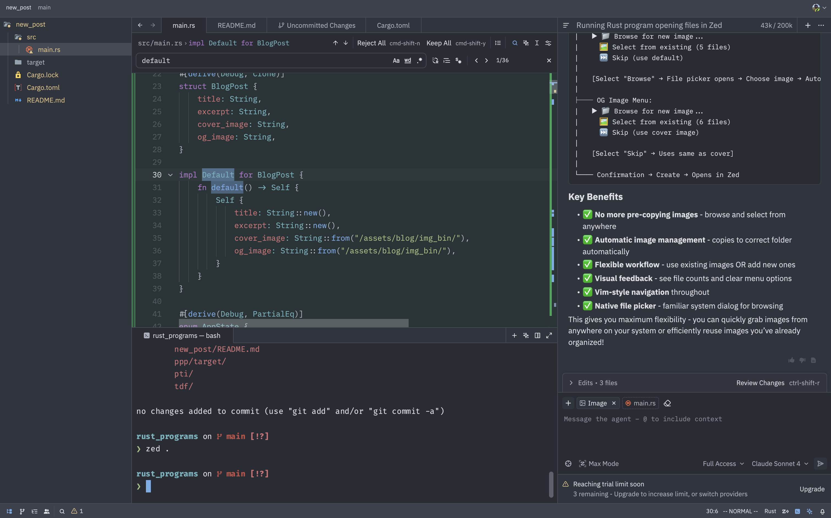Screen dimensions: 831x518
Task: Open git panel icon in status bar
Action: pyautogui.click(x=22, y=511)
